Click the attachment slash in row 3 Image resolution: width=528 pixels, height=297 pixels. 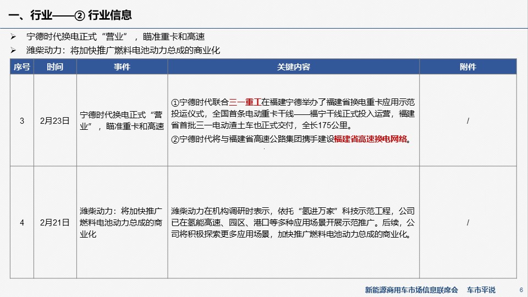(468, 120)
